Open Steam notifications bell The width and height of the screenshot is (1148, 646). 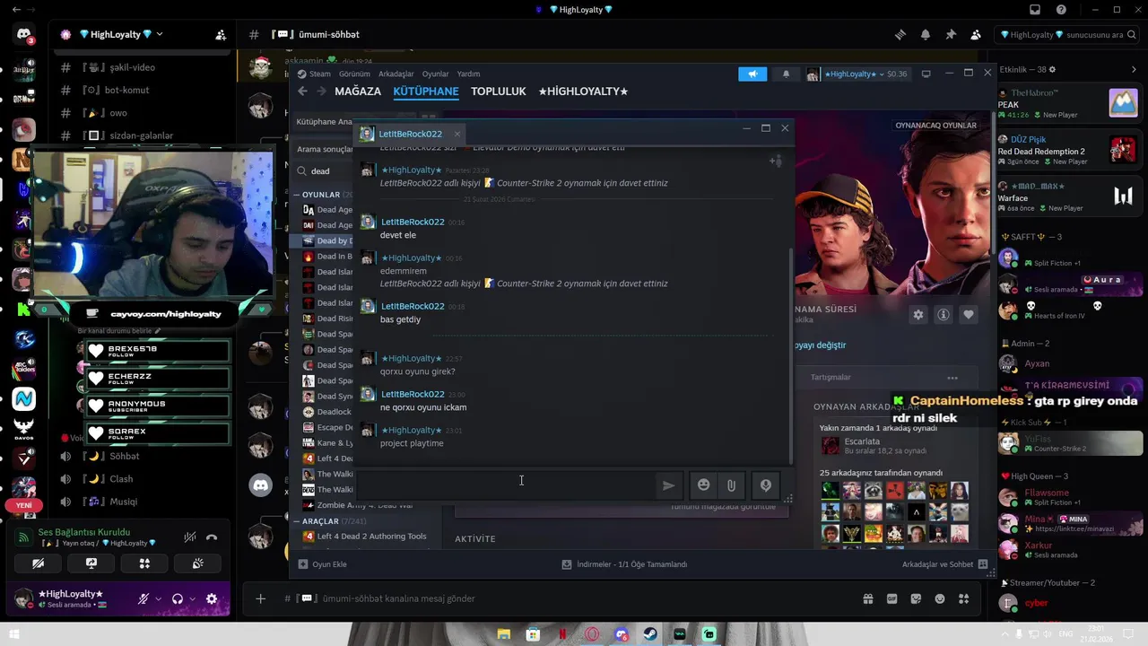click(787, 74)
